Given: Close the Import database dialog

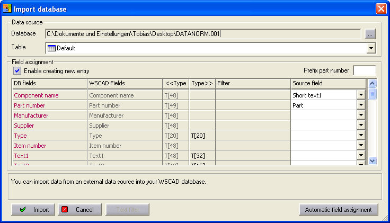Looking at the screenshot, I should [381, 8].
